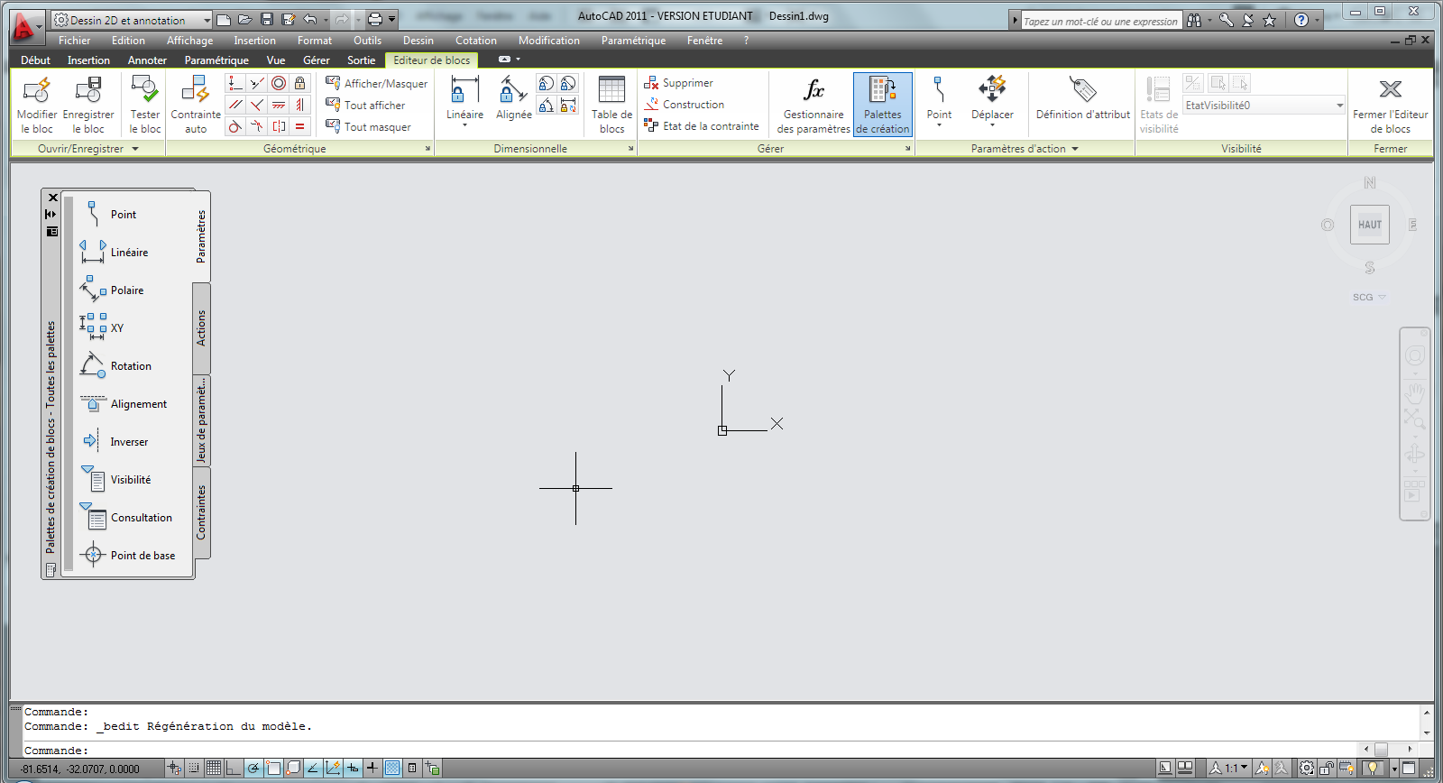Choose the Point de base parameter
This screenshot has height=783, width=1443.
[x=142, y=556]
